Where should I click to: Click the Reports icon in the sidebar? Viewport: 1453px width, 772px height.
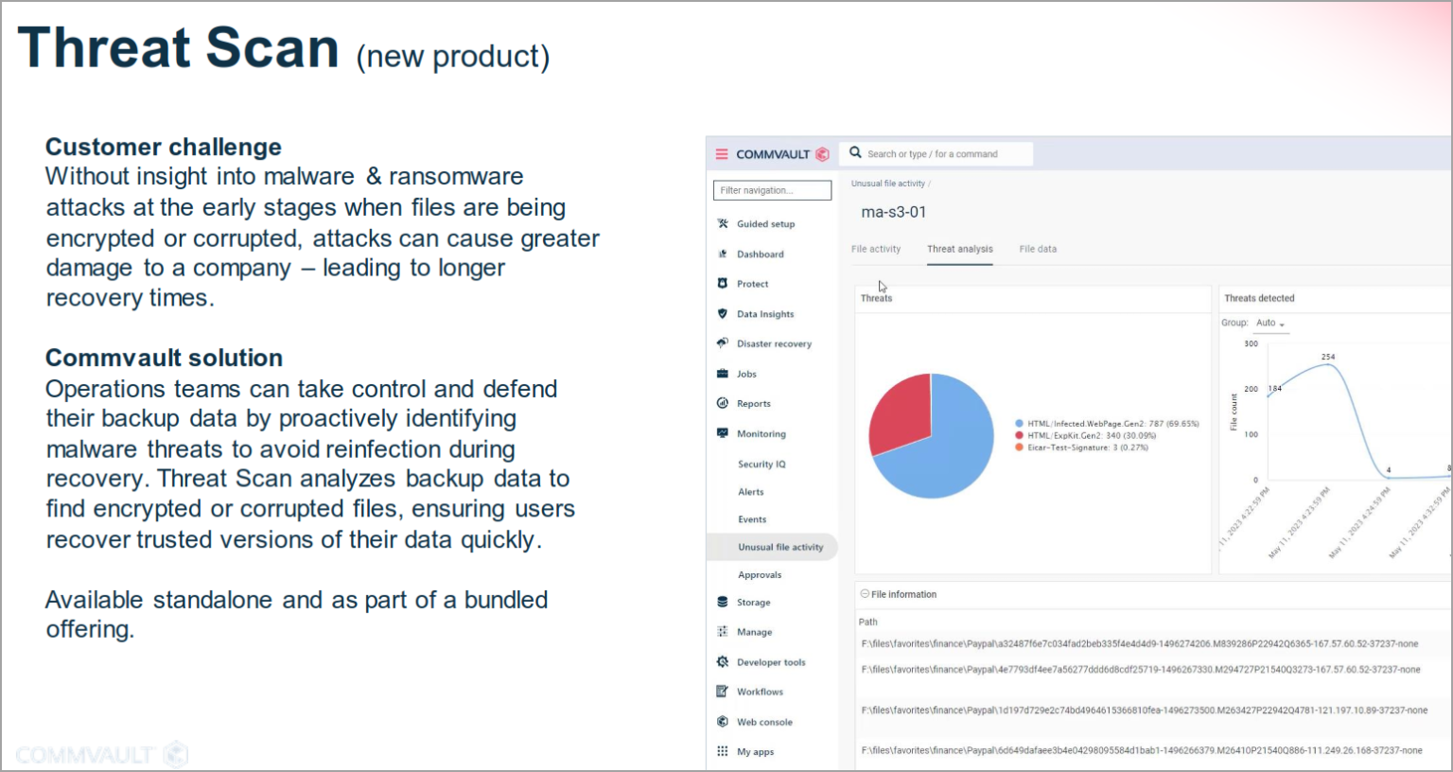[723, 403]
